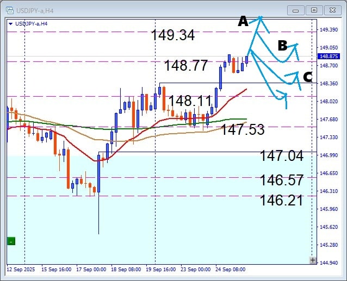
Task: Select scenario letter A label
Action: click(x=243, y=22)
